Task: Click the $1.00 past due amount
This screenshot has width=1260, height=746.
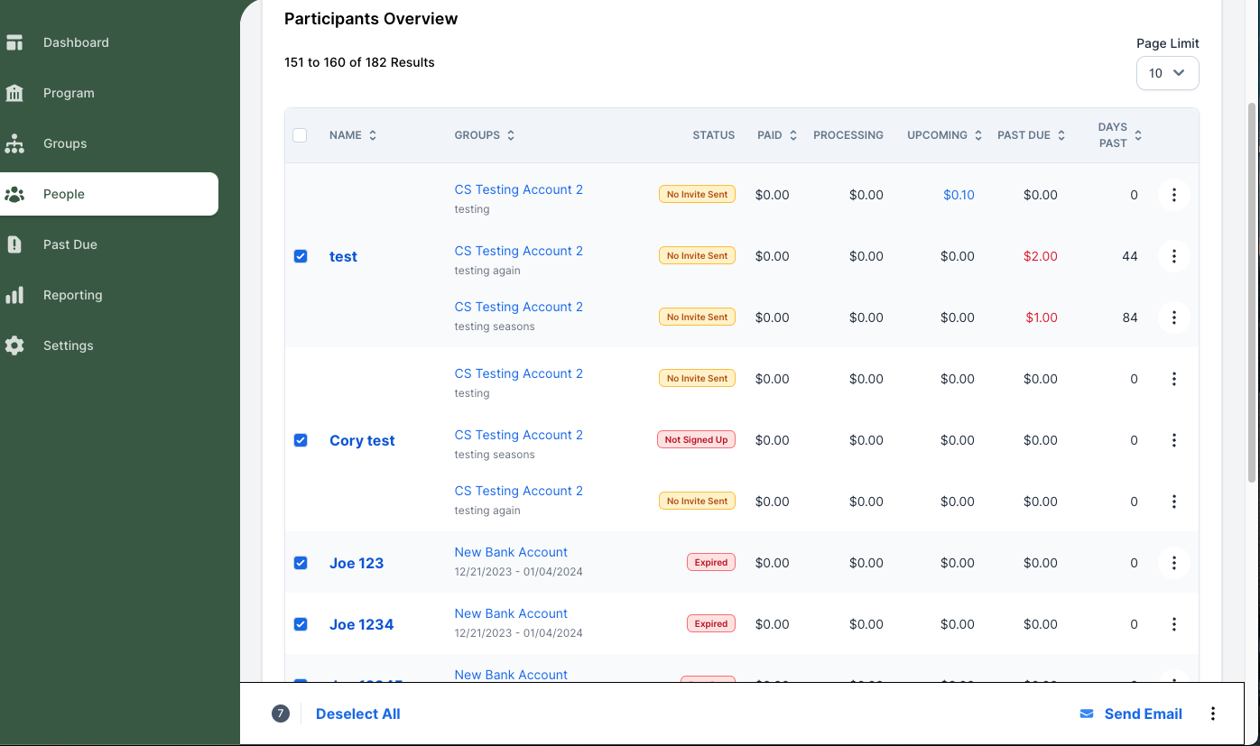Action: [x=1042, y=318]
